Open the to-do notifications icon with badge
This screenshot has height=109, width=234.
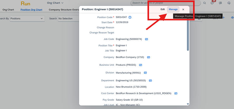point(212,3)
